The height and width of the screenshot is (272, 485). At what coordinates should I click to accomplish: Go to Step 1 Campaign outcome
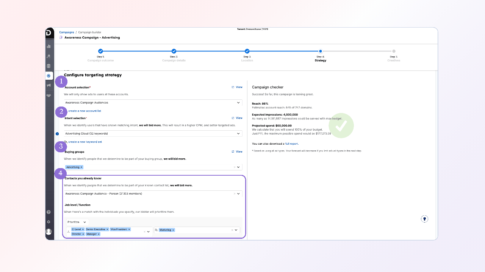tap(100, 51)
